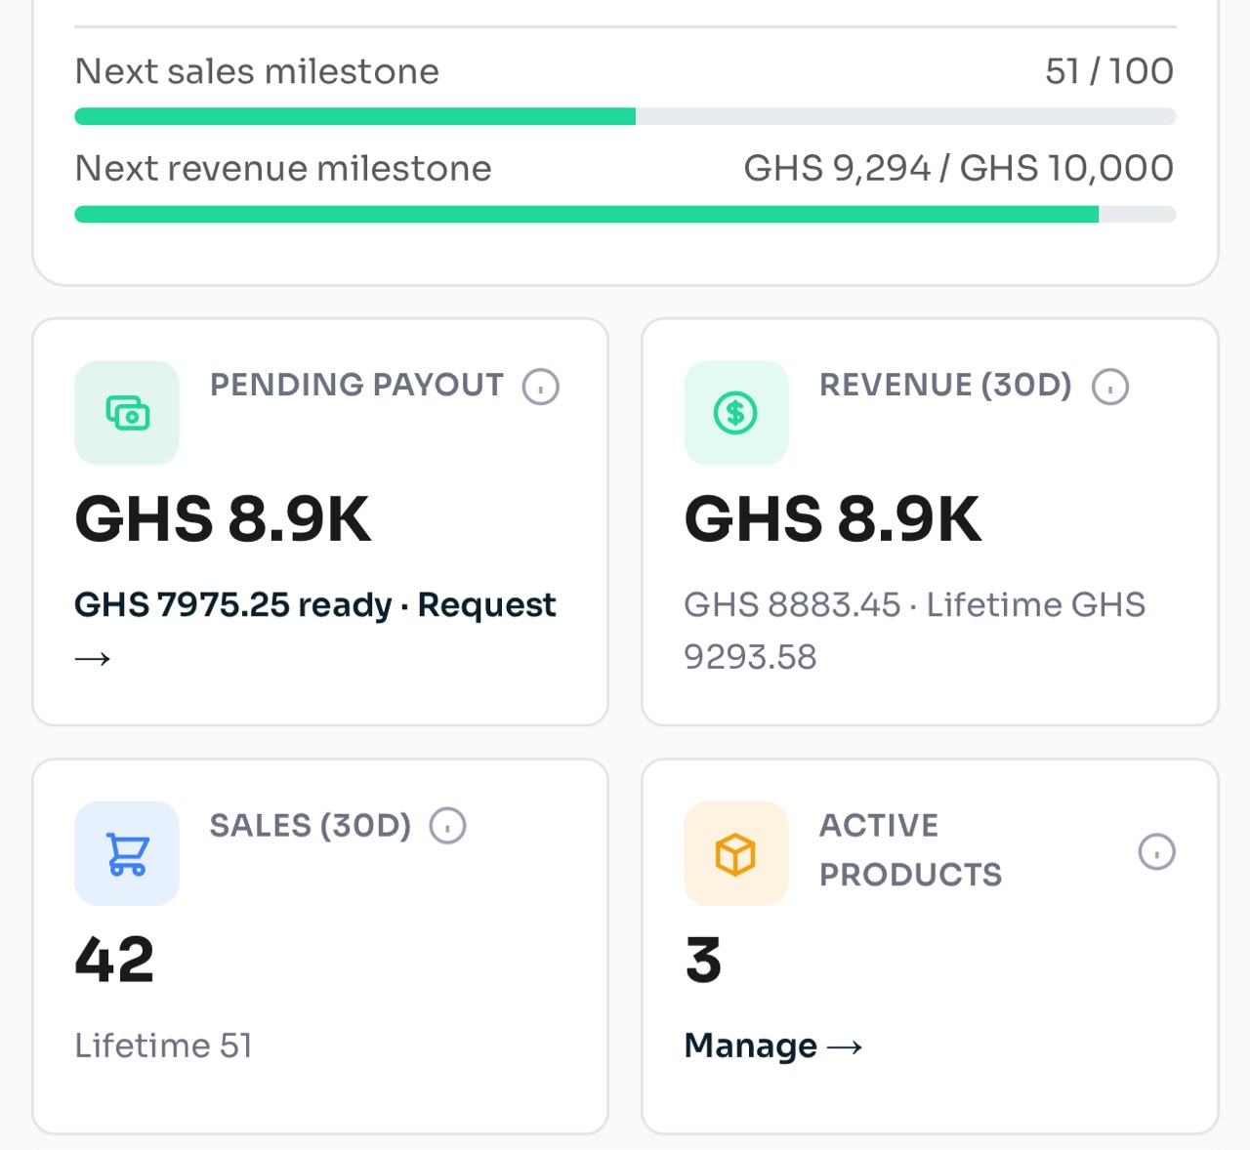Click the Pending Payout GHS 8.9K amount

[223, 518]
